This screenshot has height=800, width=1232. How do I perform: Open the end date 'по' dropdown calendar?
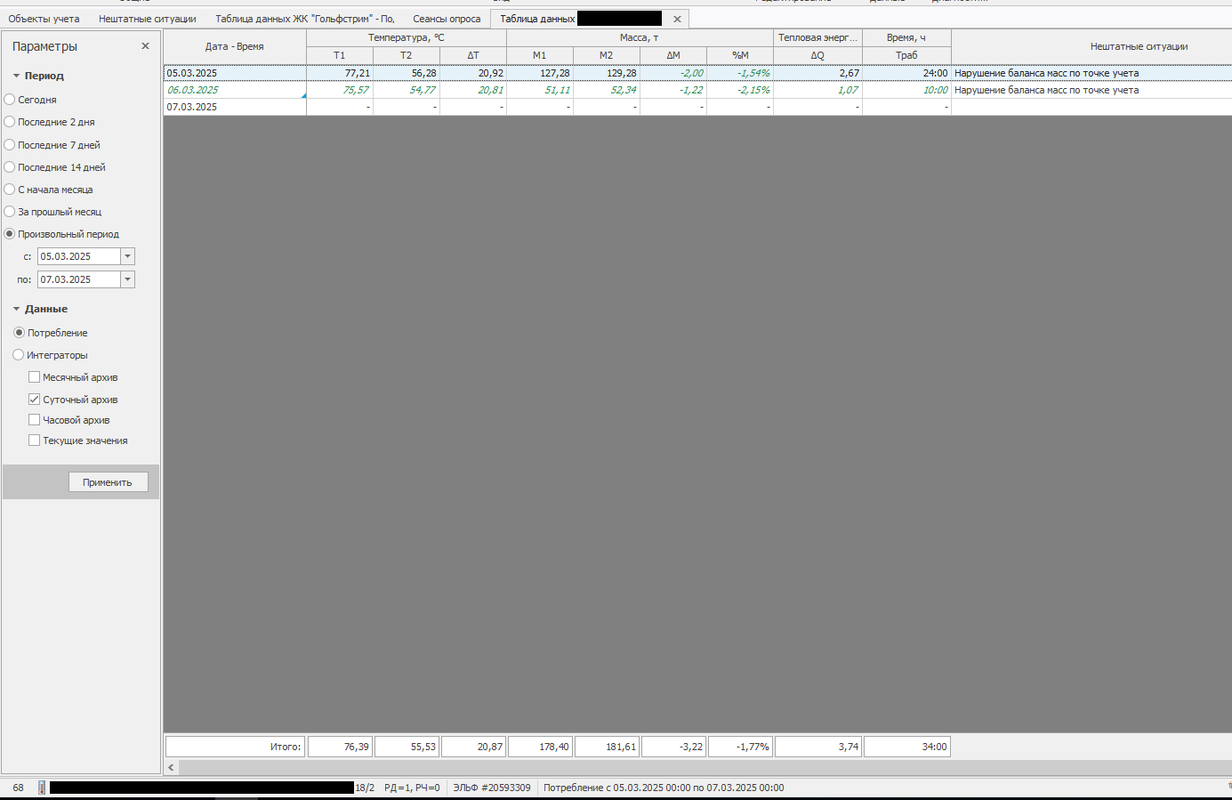point(127,279)
